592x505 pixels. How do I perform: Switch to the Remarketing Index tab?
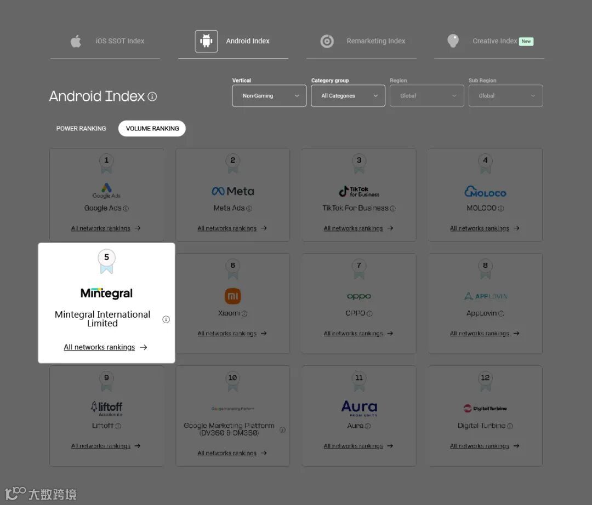(x=361, y=41)
